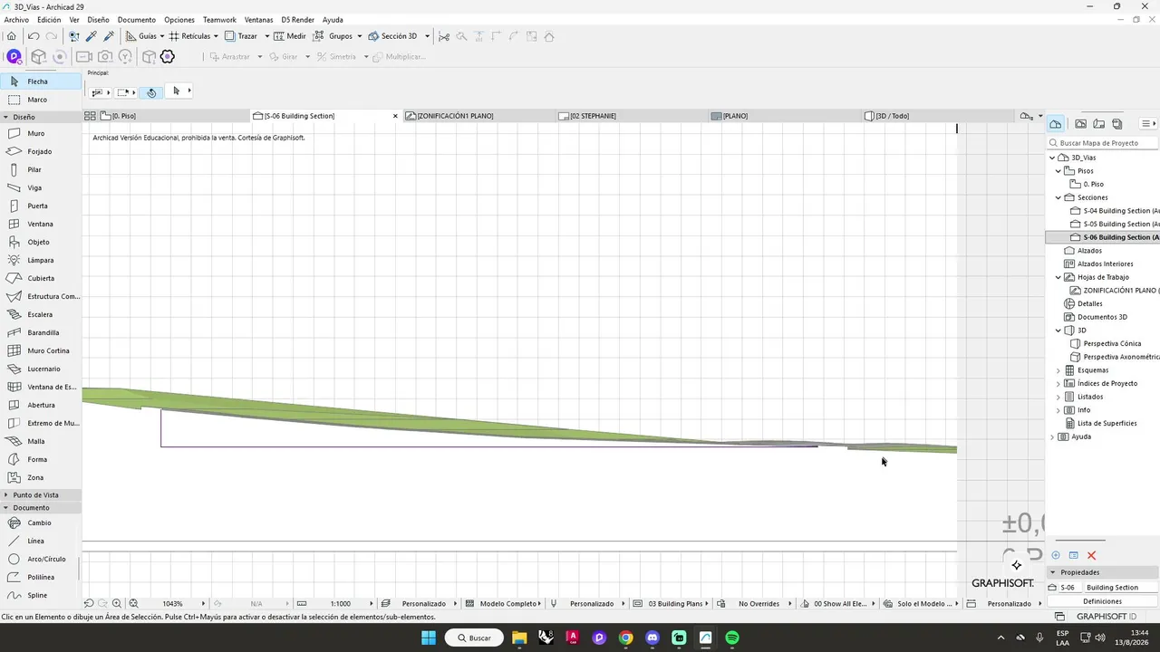
Task: Expand the Esquemas tree node
Action: pyautogui.click(x=1058, y=370)
